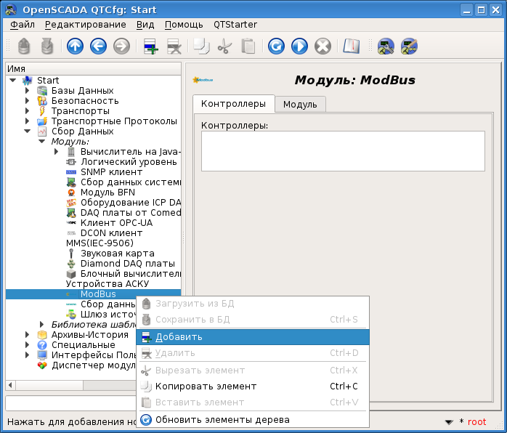Expand the Транспорты tree node
The width and height of the screenshot is (507, 433).
28,111
